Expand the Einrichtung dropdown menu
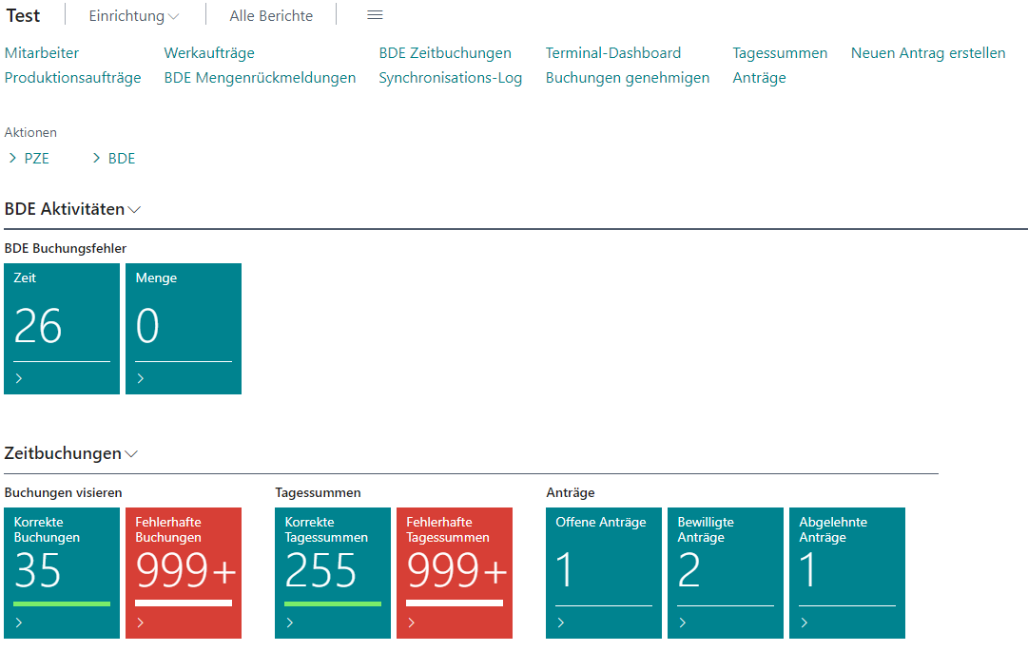This screenshot has height=651, width=1028. pos(134,16)
